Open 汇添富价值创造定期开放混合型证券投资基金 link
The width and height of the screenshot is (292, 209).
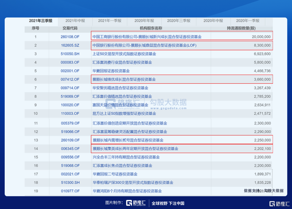pos(130,123)
